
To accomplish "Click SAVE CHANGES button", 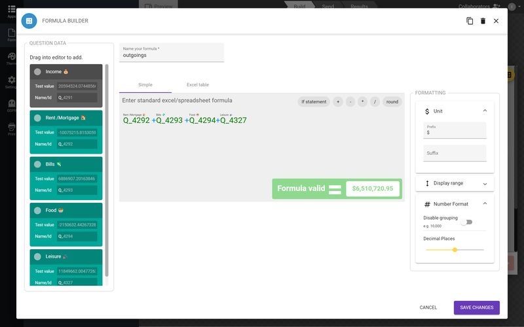I will tap(476, 307).
